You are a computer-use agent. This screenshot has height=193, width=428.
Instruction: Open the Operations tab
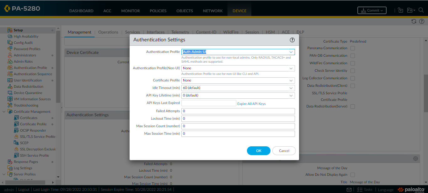[x=108, y=32]
